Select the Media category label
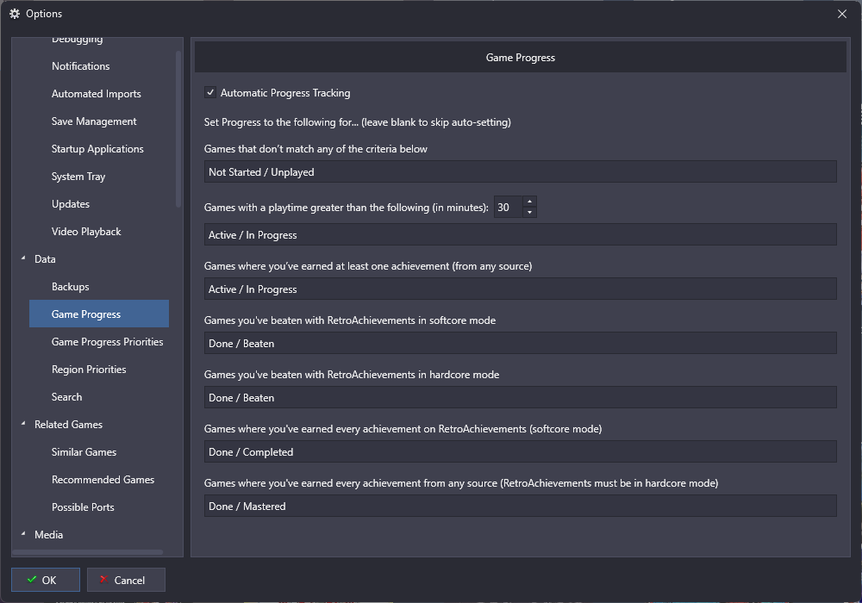Image resolution: width=862 pixels, height=603 pixels. (x=49, y=535)
